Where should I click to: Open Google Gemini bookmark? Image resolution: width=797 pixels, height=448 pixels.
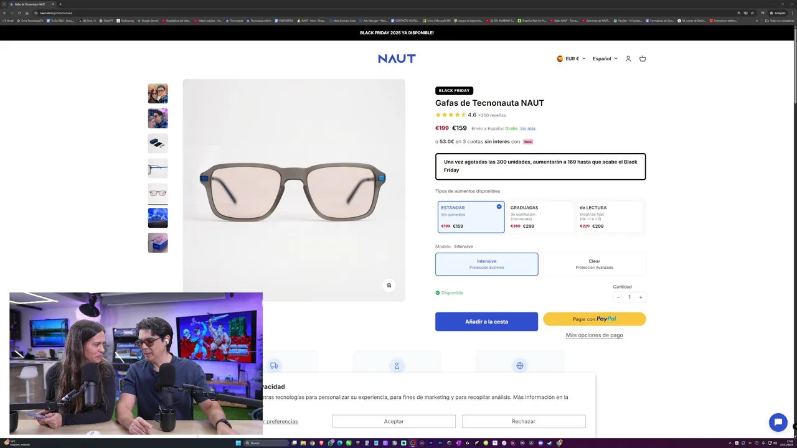(x=148, y=21)
